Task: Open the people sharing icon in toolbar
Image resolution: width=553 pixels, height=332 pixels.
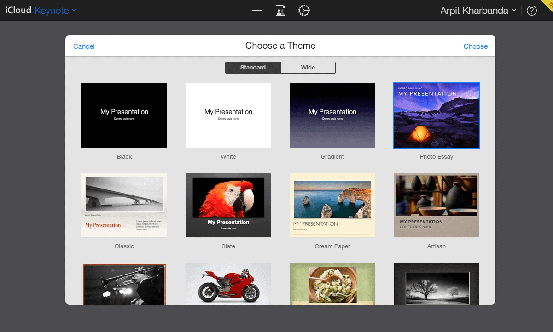Action: [280, 10]
